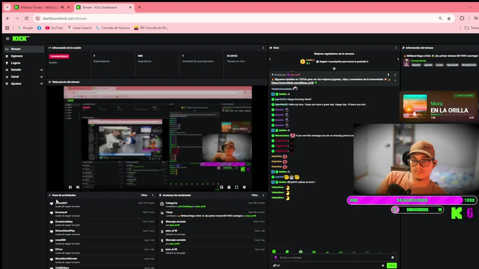Open Feed de actividades options menu
The height and width of the screenshot is (269, 479).
(153, 195)
